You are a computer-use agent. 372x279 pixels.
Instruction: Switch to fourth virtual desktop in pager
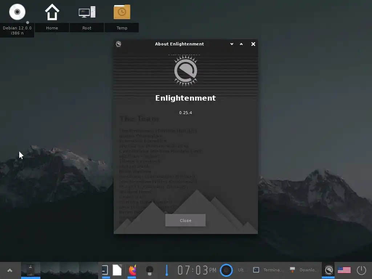click(88, 270)
